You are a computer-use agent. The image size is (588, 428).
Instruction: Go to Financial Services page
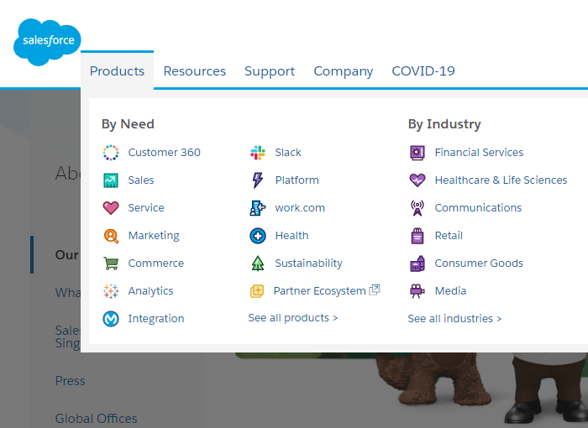coord(479,153)
